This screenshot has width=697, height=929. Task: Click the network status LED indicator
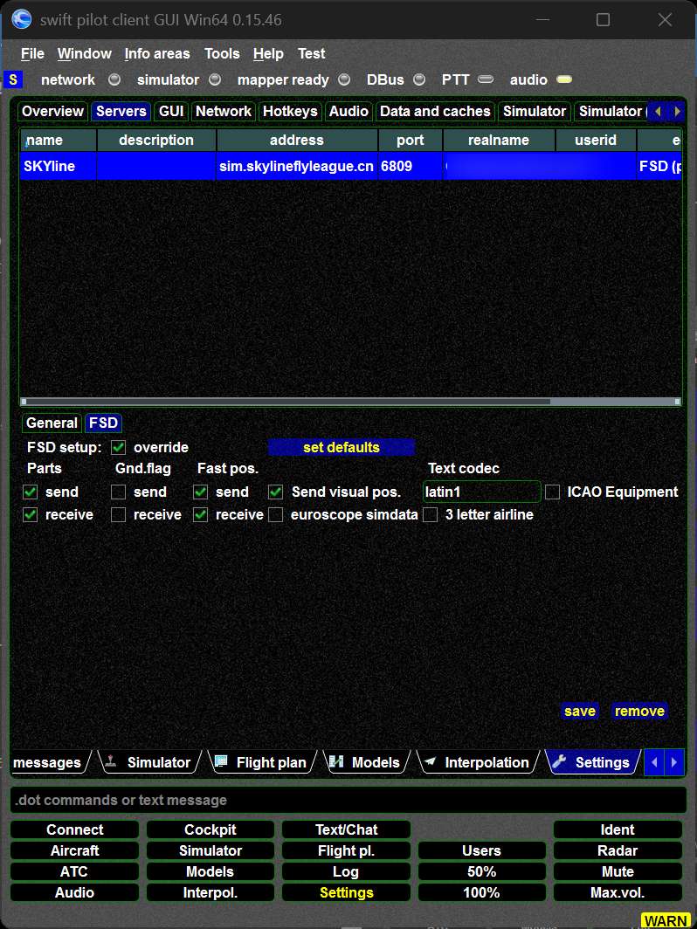pos(114,79)
